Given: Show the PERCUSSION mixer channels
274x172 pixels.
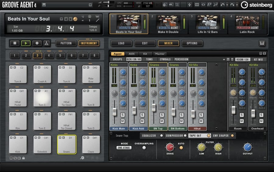Looking at the screenshot, I should click(181, 59).
